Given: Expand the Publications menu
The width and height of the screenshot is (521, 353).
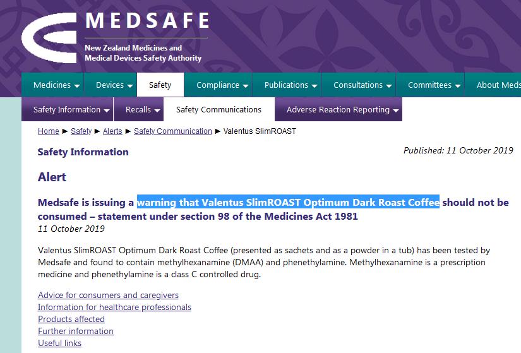Looking at the screenshot, I should click(x=287, y=85).
